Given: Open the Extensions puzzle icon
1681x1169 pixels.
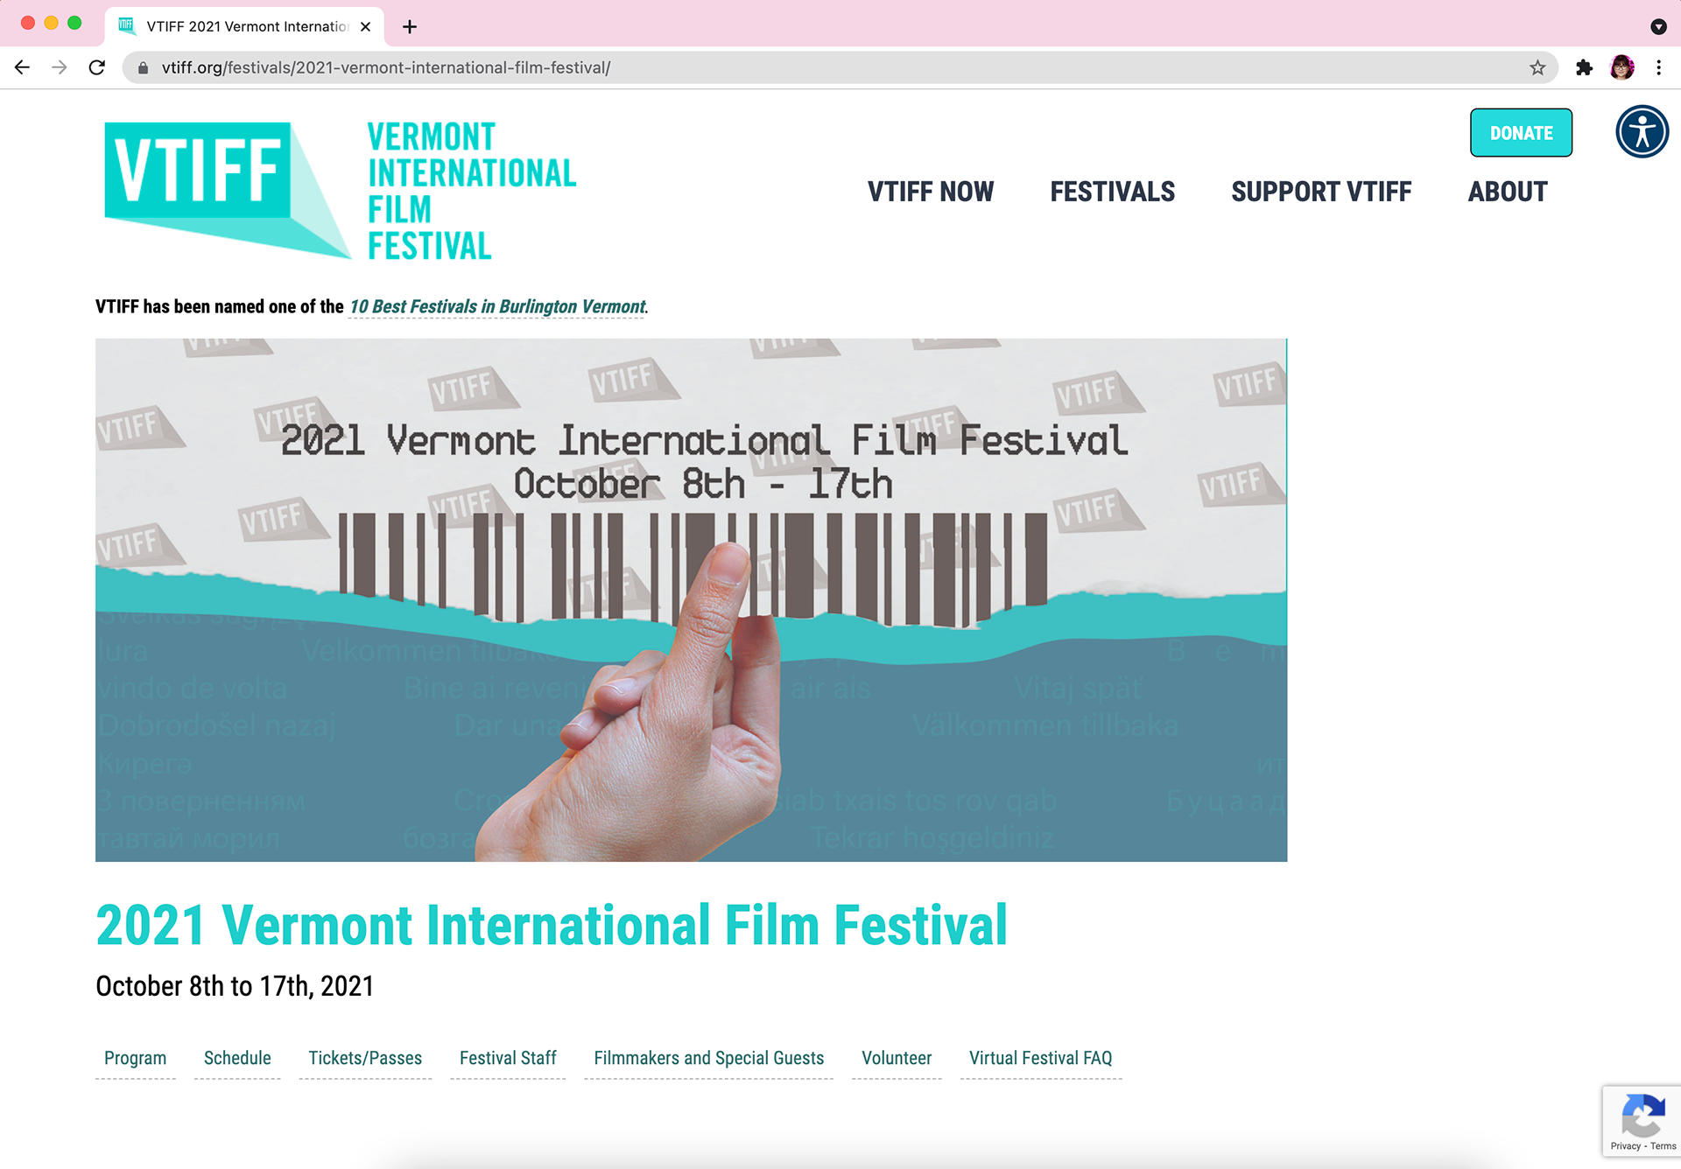Looking at the screenshot, I should pos(1584,67).
